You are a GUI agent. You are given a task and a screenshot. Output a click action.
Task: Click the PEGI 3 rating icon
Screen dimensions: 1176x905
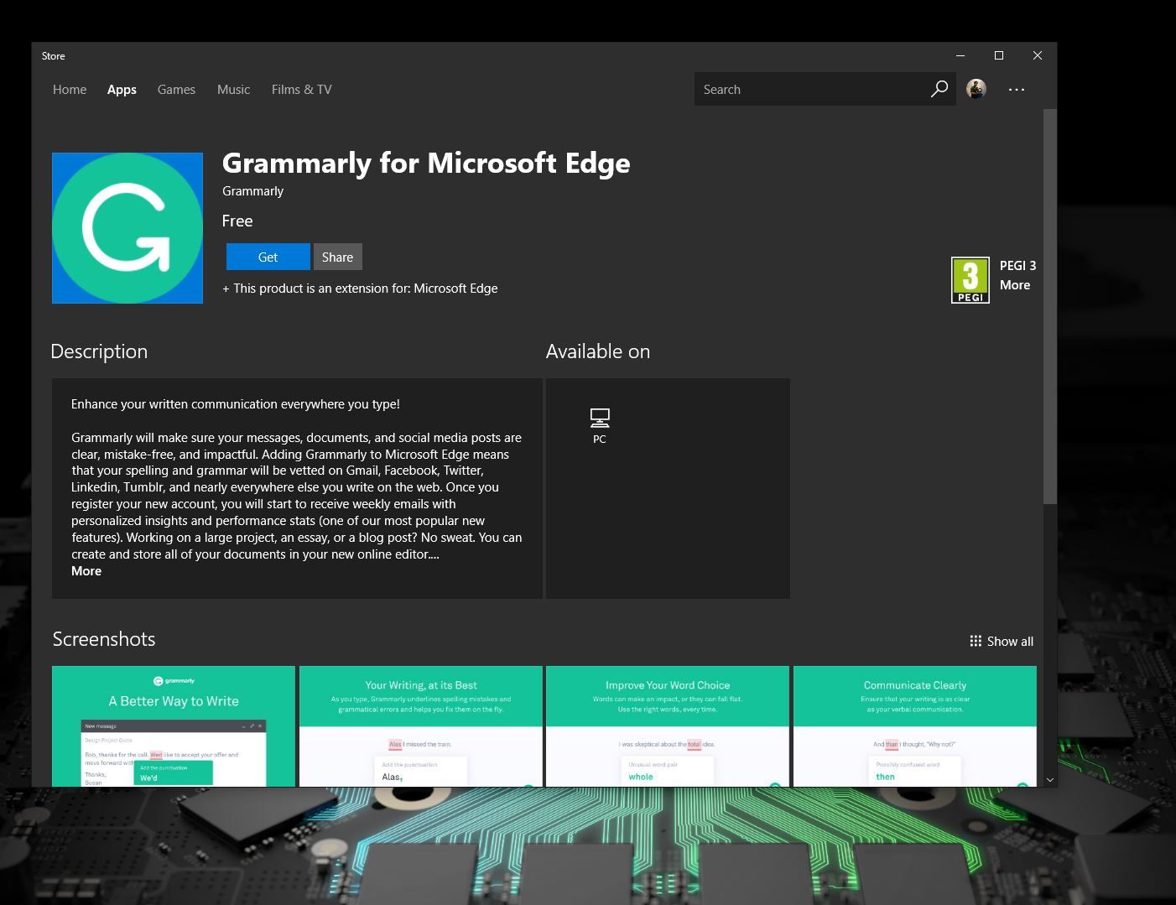[970, 279]
